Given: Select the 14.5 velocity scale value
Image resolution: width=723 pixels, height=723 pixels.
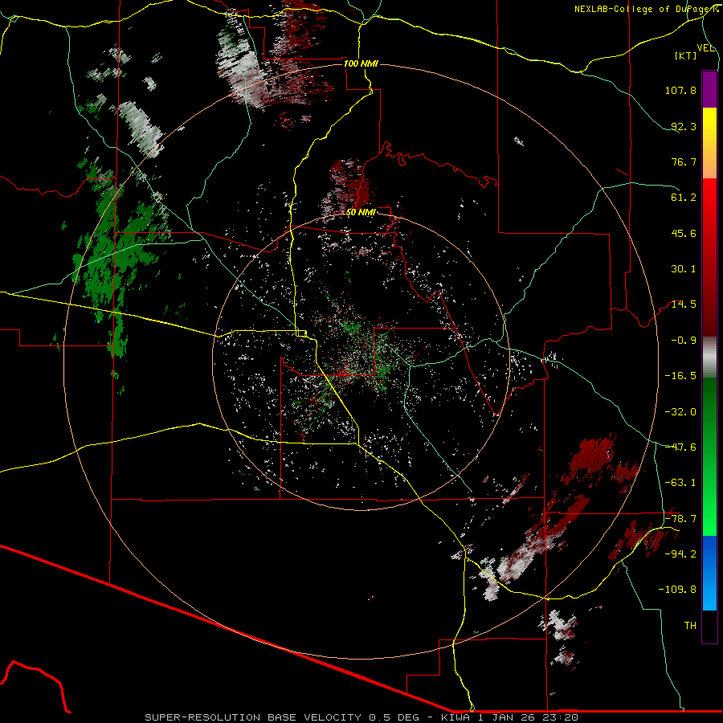Looking at the screenshot, I should 684,304.
